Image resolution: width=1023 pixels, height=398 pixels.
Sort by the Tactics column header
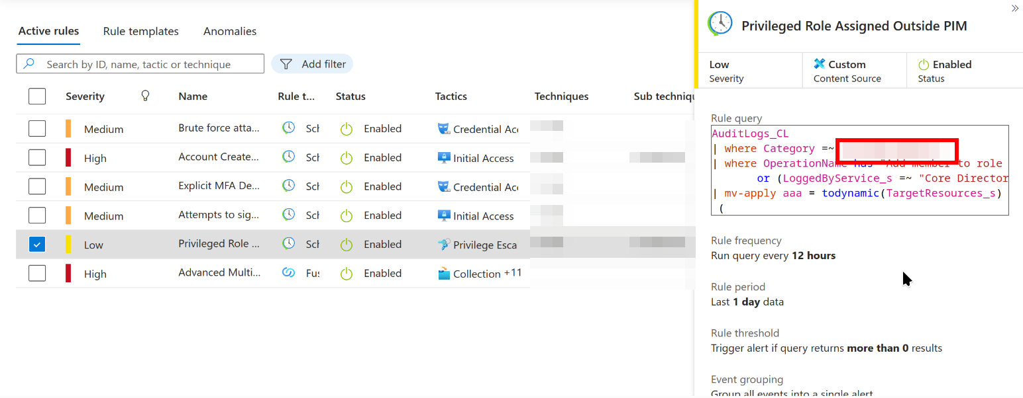(451, 97)
